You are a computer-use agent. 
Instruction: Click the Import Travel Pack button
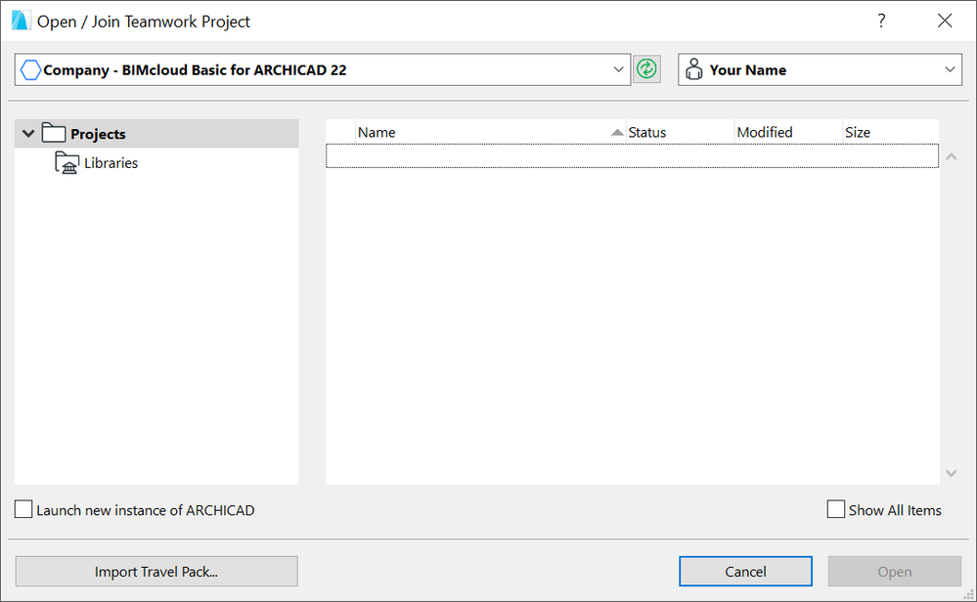(156, 572)
